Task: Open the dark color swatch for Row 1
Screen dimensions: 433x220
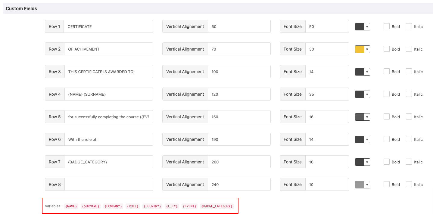Action: [x=363, y=26]
